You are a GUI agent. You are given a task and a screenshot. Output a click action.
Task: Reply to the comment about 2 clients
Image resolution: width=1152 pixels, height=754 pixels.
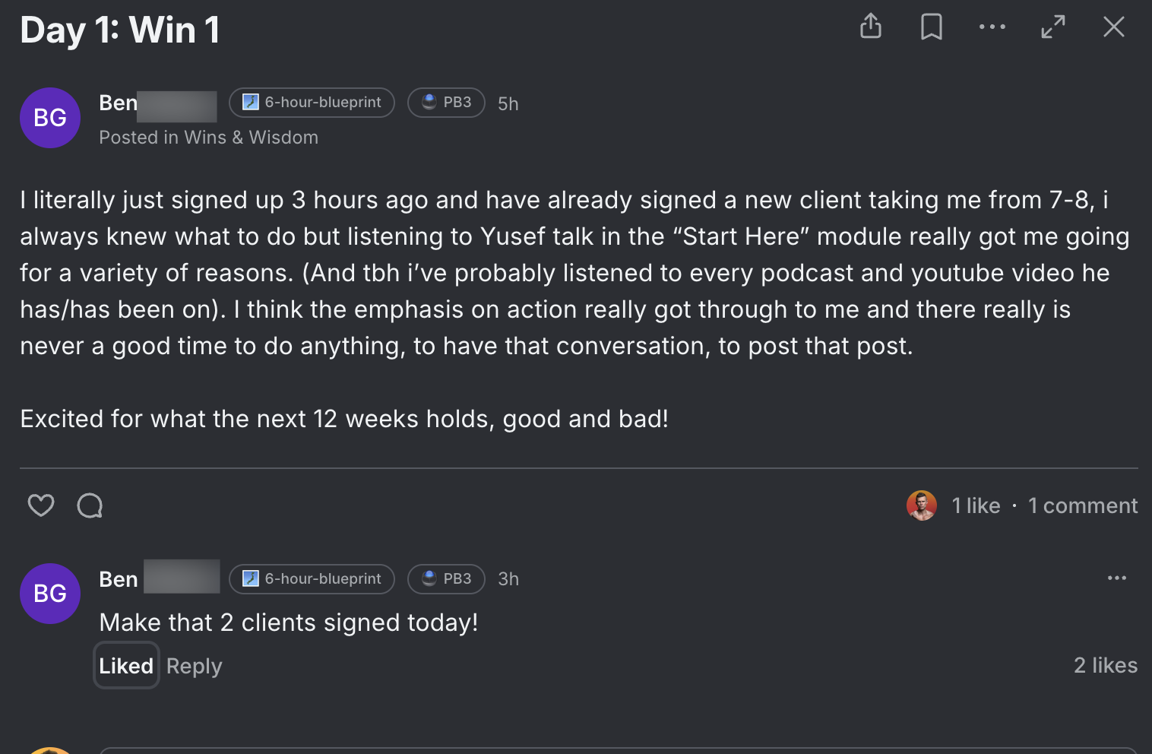pyautogui.click(x=195, y=667)
